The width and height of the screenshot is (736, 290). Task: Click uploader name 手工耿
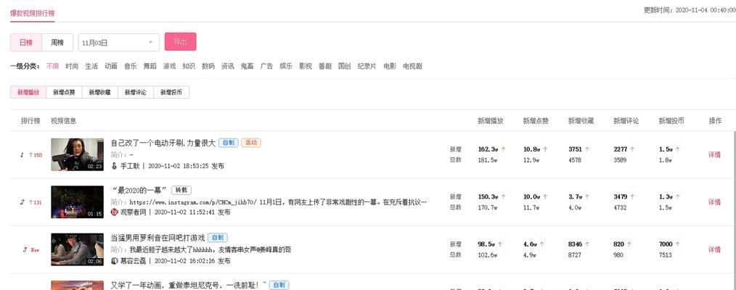pos(130,166)
